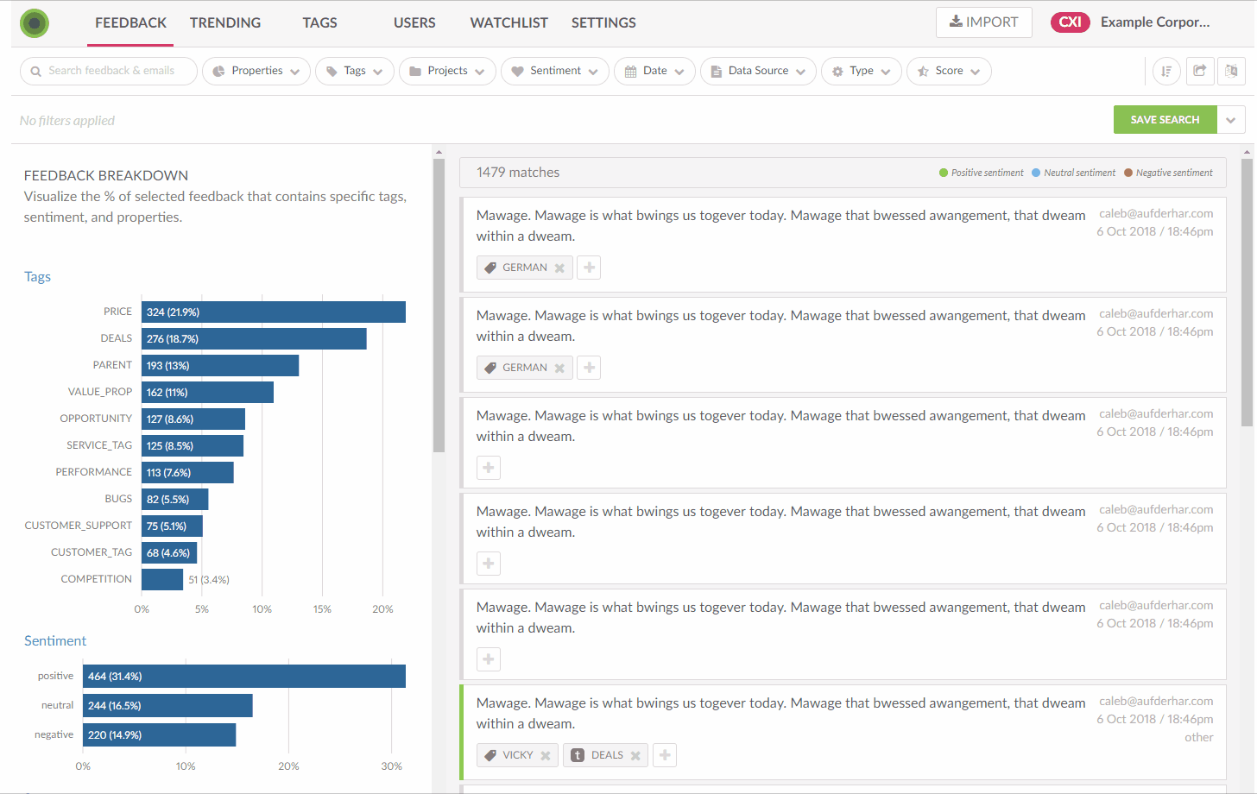Toggle the translate feedback icon
The image size is (1257, 794).
tap(1231, 71)
